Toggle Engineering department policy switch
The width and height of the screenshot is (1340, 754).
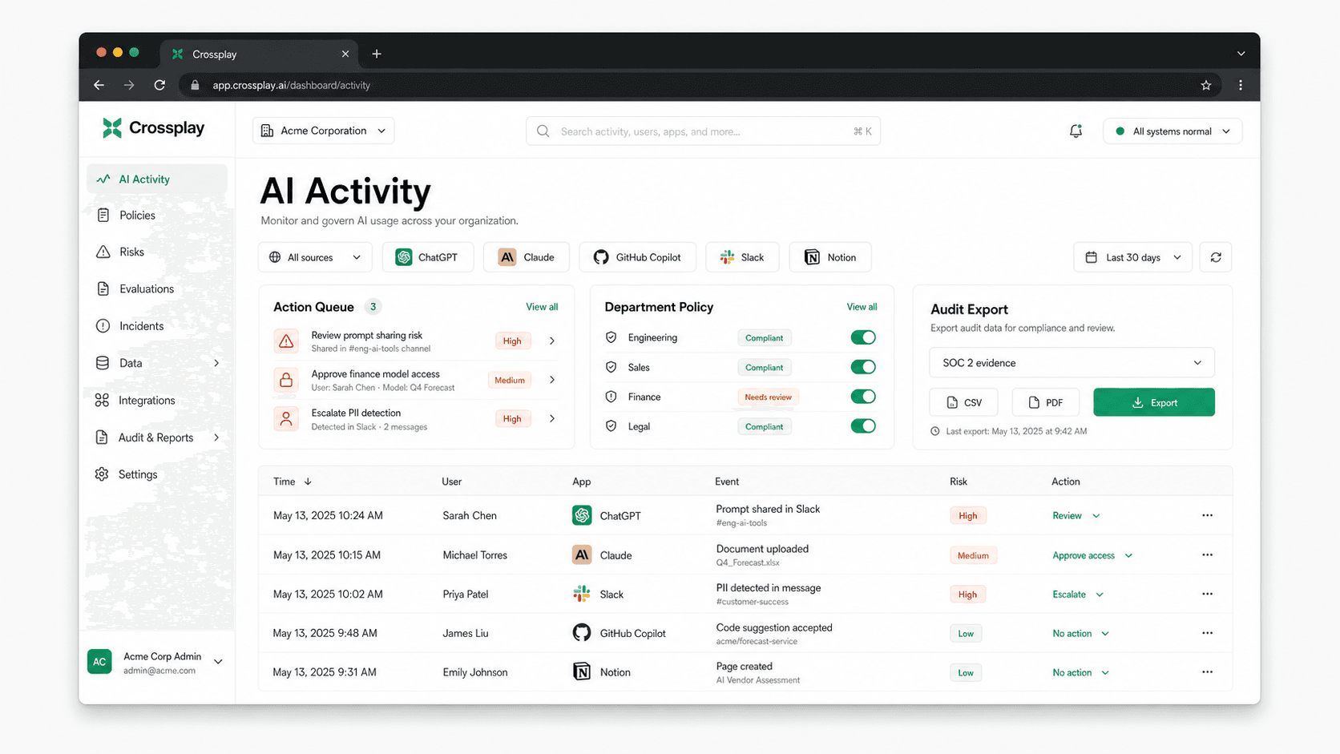(x=863, y=337)
